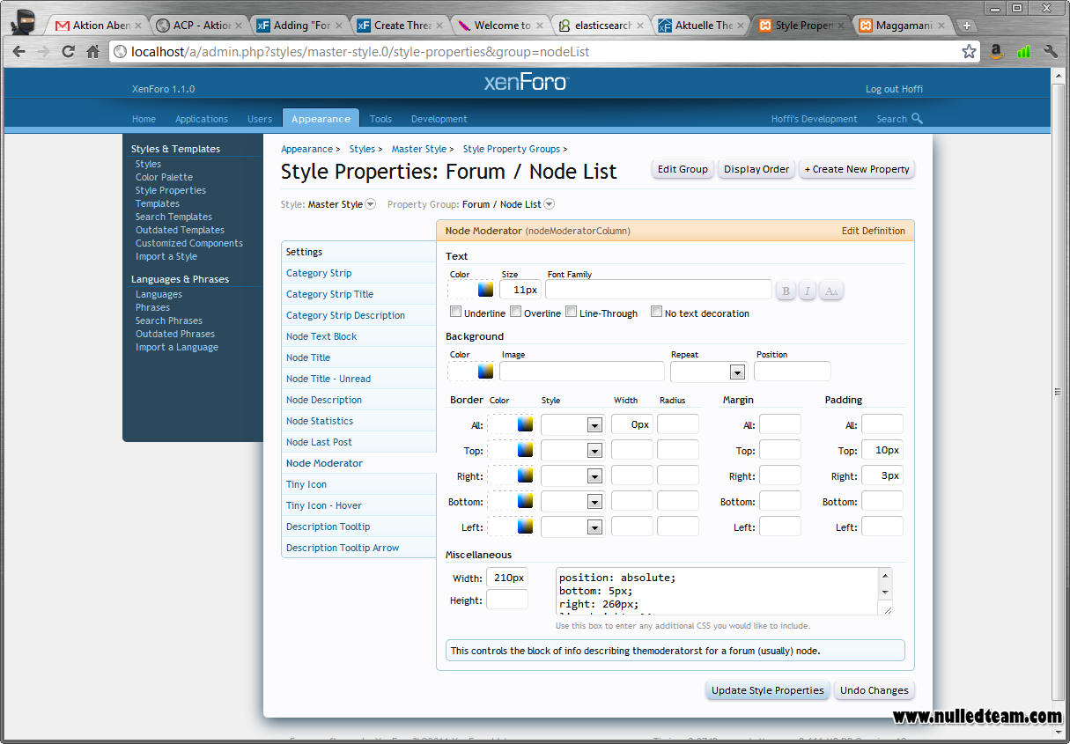The image size is (1070, 744).
Task: Open Search Templates sidebar link
Action: 173,217
